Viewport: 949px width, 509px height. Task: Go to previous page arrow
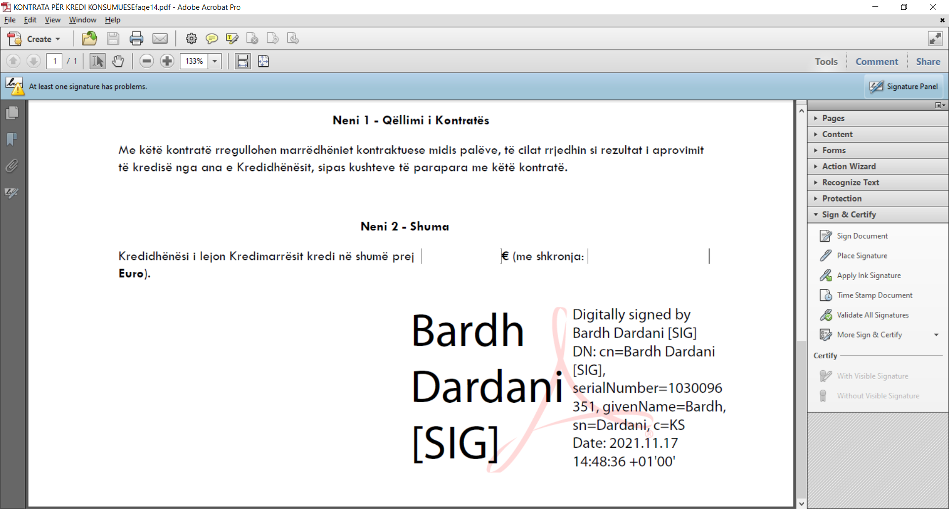[13, 61]
